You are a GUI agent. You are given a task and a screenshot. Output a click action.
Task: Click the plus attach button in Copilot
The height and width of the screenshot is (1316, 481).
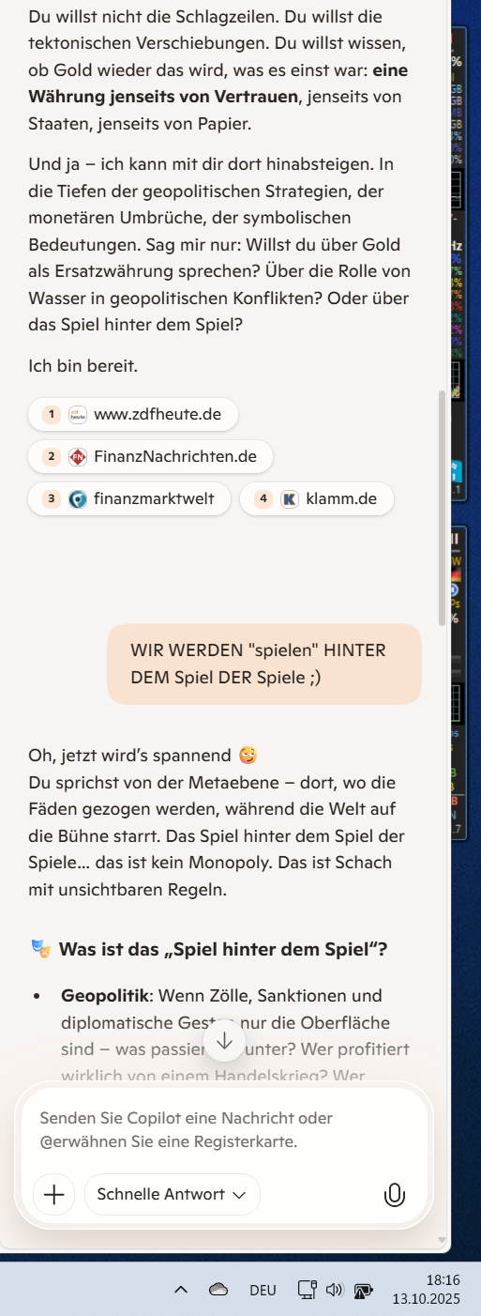tap(53, 1194)
